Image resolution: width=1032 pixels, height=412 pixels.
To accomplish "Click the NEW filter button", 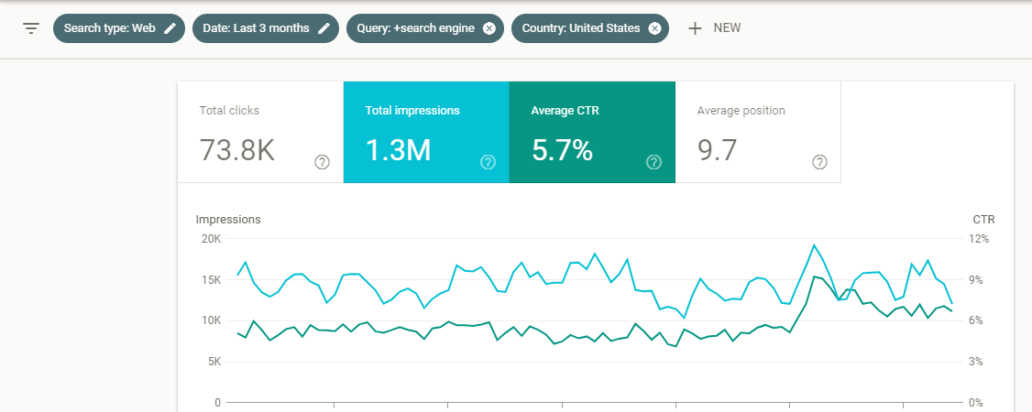I will point(715,28).
